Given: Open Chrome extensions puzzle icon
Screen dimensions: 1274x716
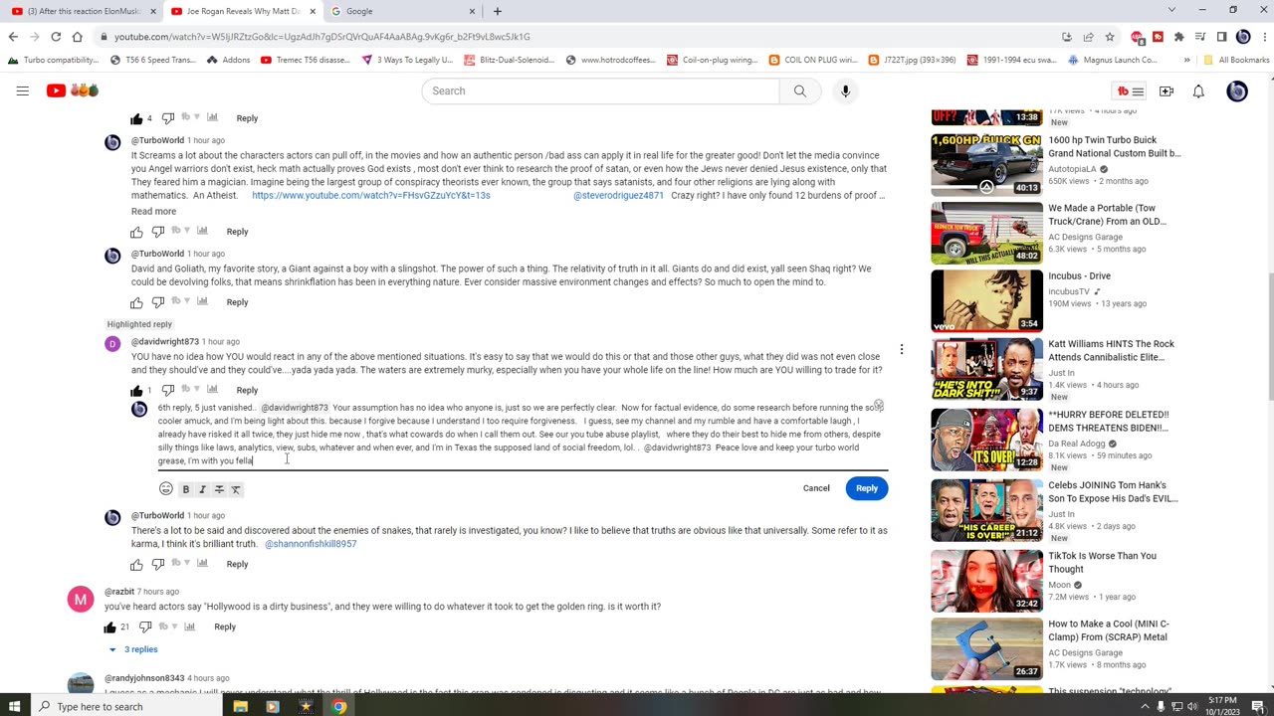Looking at the screenshot, I should 1178,37.
